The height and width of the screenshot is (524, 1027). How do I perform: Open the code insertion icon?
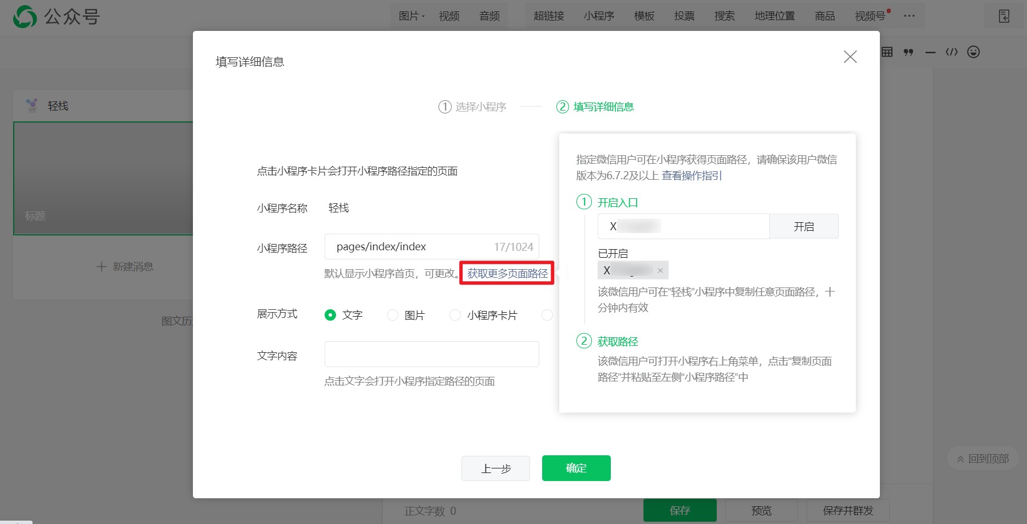tap(951, 52)
